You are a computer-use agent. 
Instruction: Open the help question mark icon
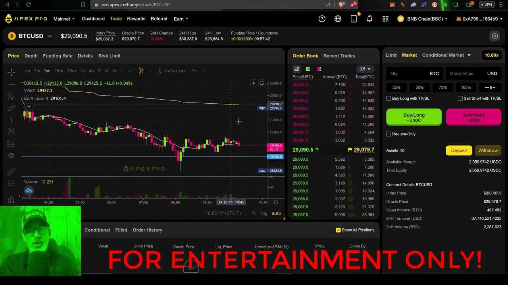(x=322, y=19)
